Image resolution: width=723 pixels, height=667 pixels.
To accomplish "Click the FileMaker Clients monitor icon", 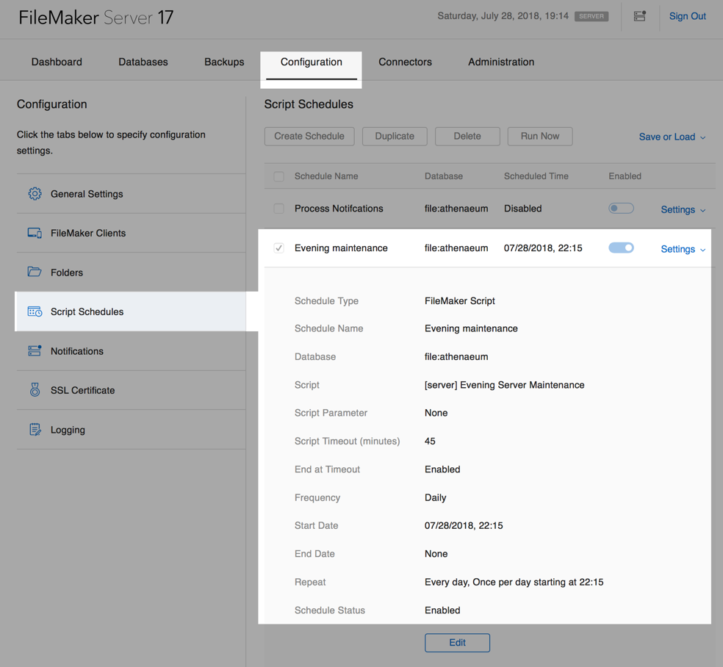I will [35, 233].
